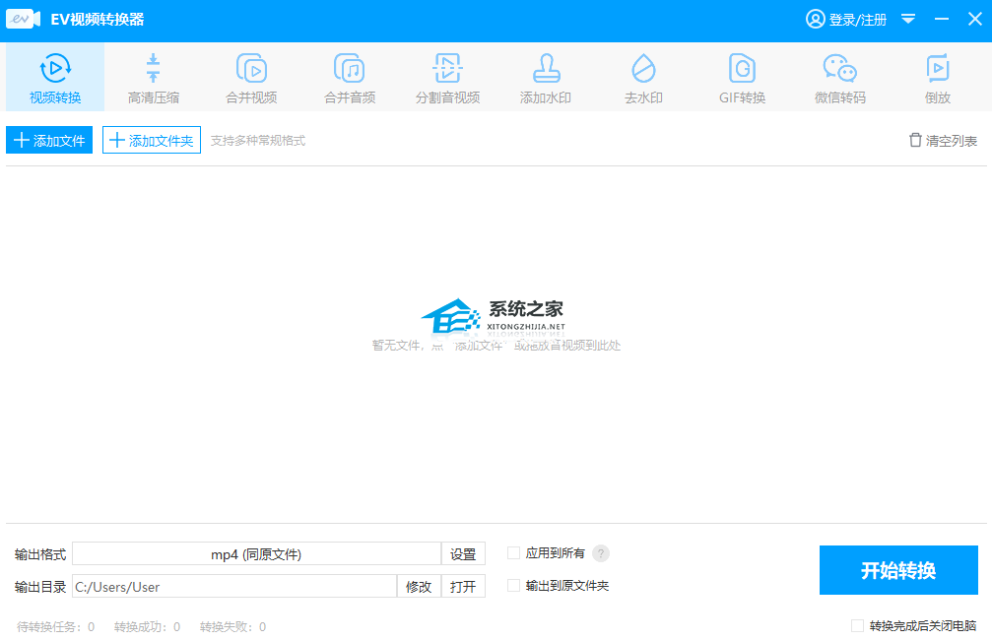This screenshot has width=992, height=641.
Task: Open the title bar dropdown menu arrow
Action: (x=908, y=19)
